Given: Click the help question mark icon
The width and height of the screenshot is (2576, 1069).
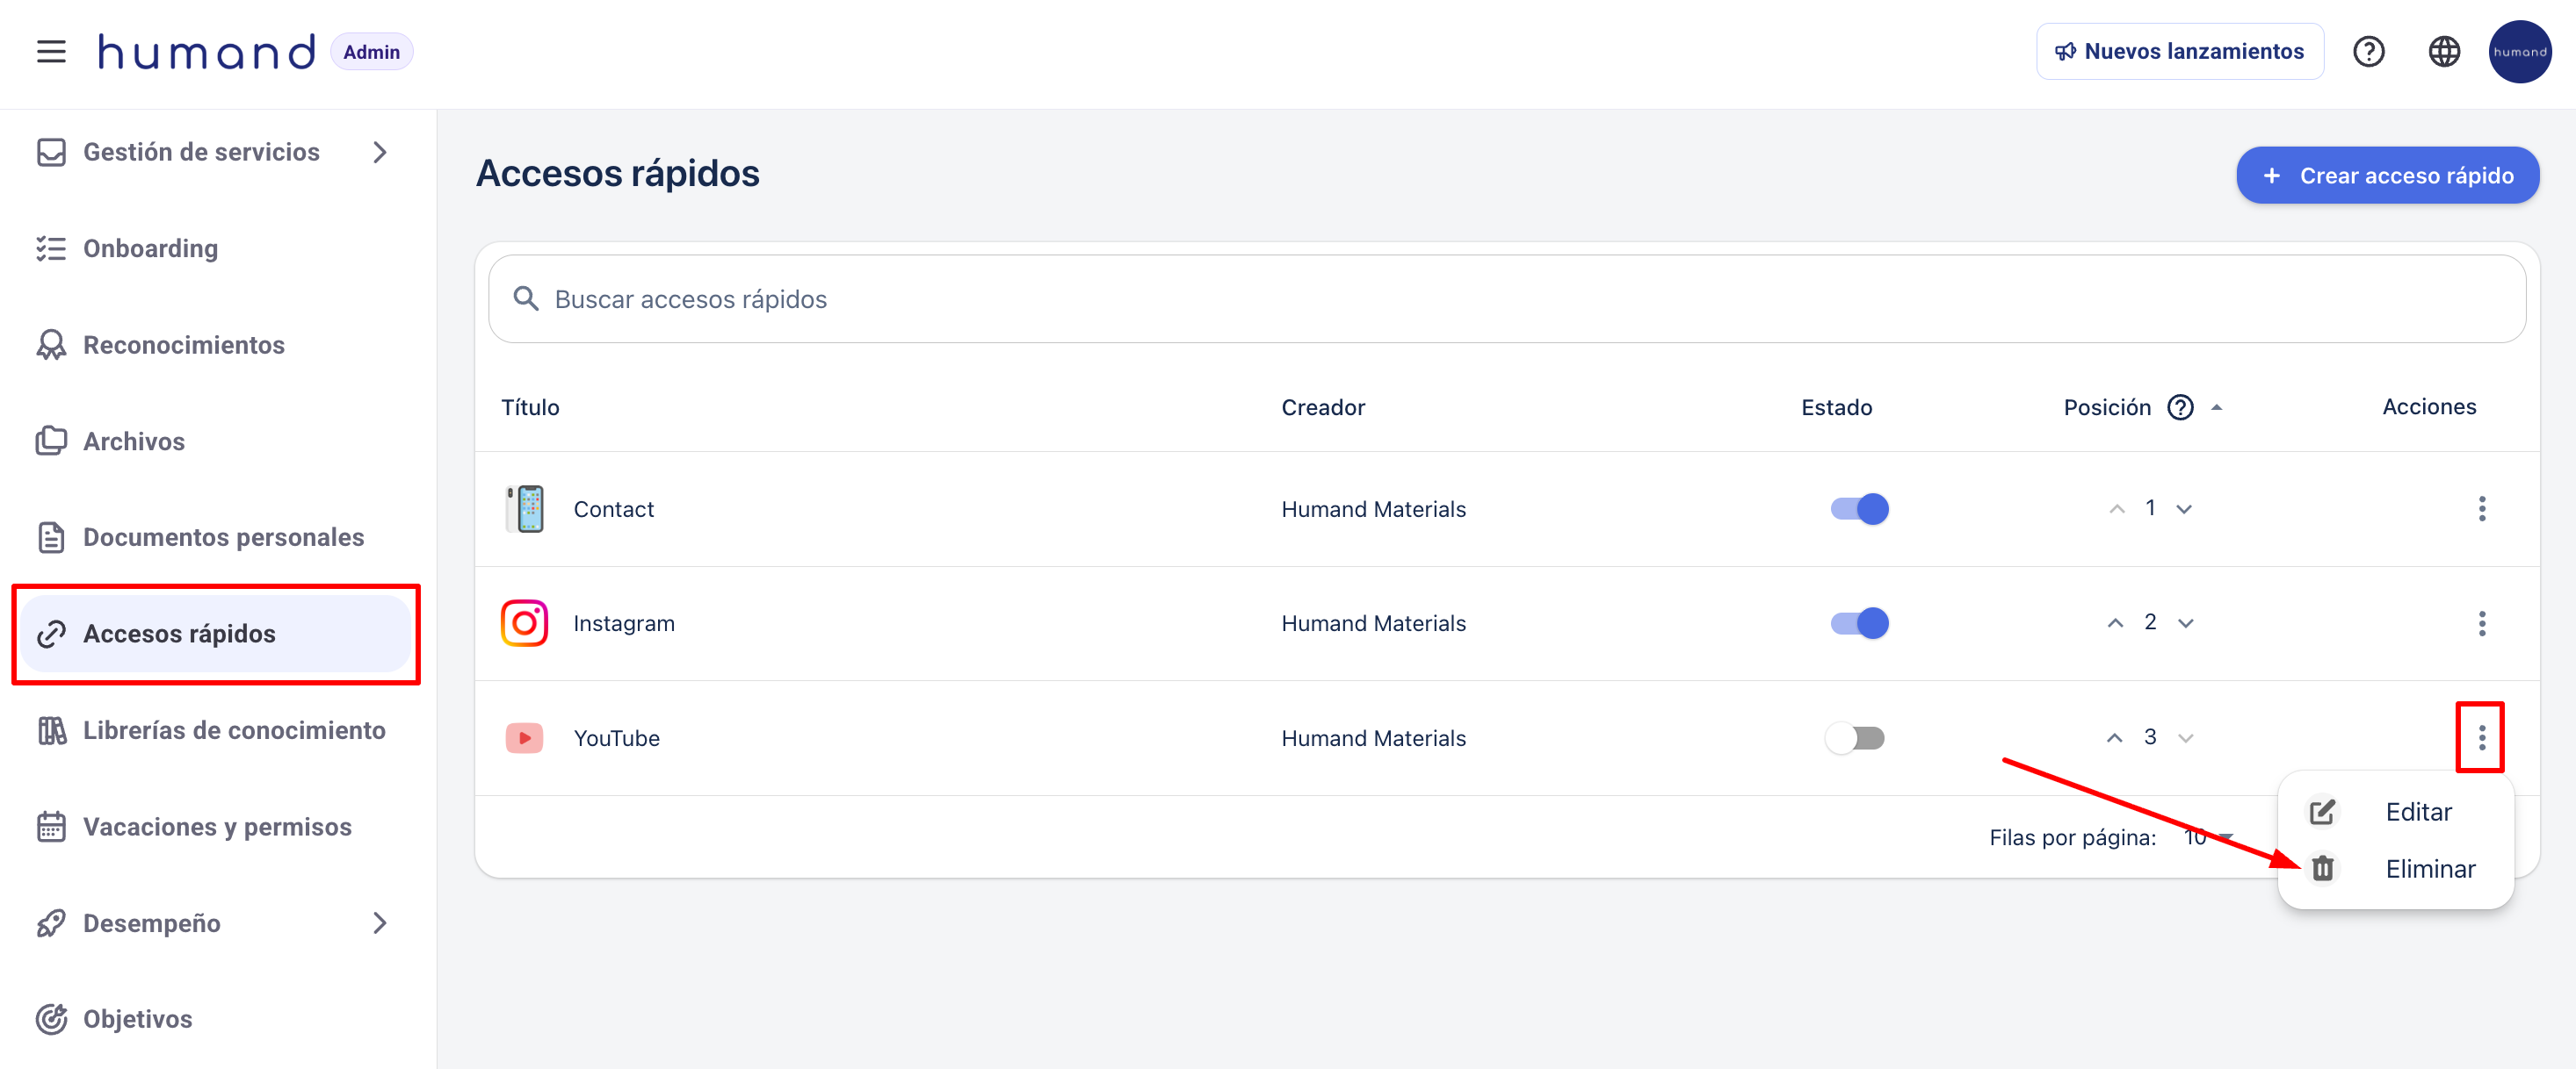Looking at the screenshot, I should coord(2368,52).
